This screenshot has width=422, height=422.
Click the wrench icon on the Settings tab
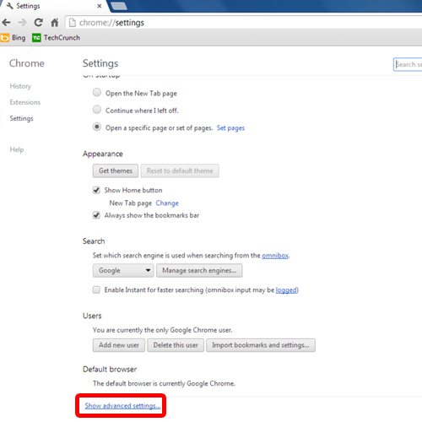10,6
